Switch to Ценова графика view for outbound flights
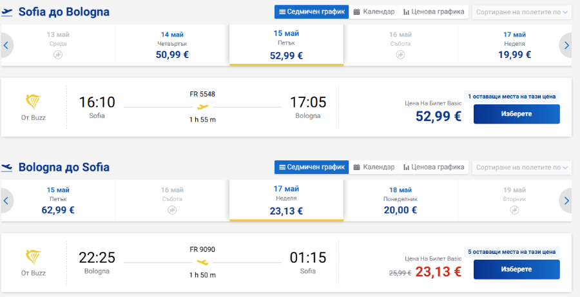 434,12
